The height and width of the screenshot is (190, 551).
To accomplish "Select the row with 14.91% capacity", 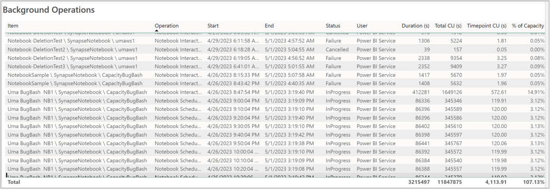I will 276,92.
